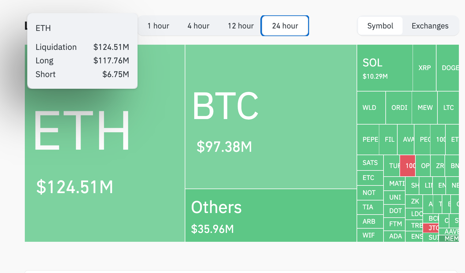Switch to the Exchanges view
The image size is (465, 273).
pos(430,26)
